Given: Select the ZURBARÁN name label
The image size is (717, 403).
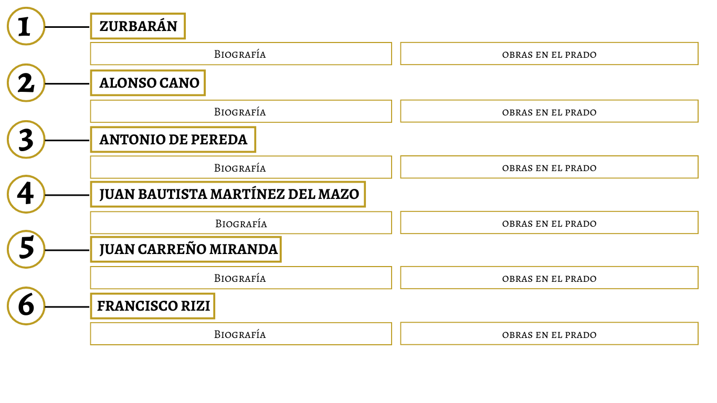Looking at the screenshot, I should pos(138,26).
